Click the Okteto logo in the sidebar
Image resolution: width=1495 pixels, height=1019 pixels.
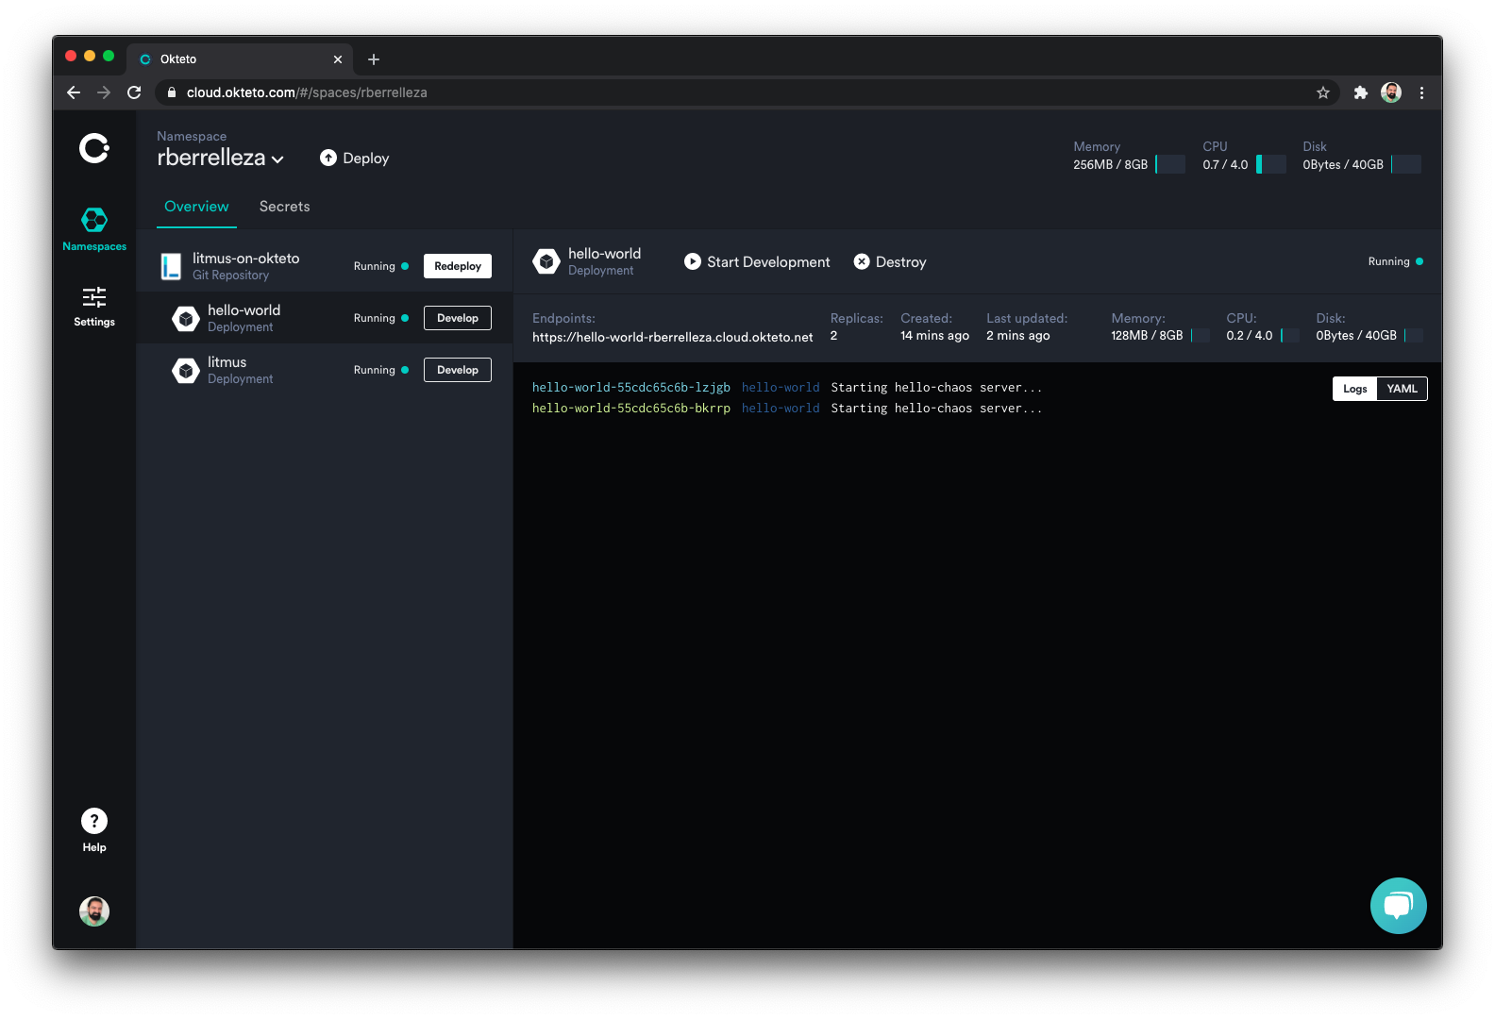pyautogui.click(x=94, y=148)
